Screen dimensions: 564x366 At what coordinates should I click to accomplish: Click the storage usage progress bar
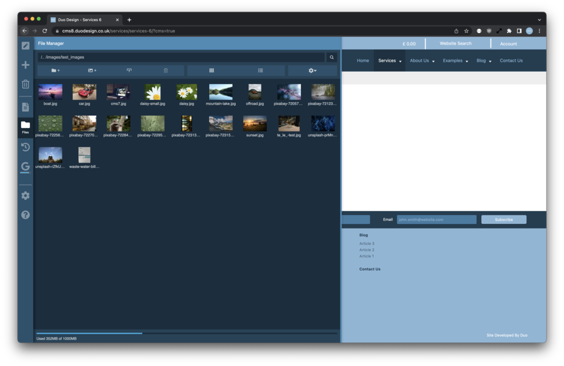pos(187,333)
